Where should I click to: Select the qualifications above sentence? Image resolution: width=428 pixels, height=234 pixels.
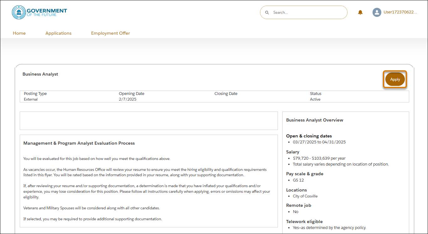(97, 159)
